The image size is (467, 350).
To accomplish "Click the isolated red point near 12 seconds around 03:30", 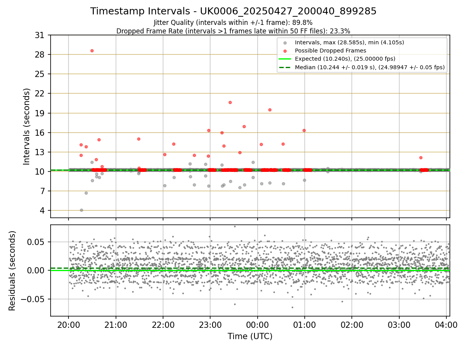I will [x=421, y=157].
